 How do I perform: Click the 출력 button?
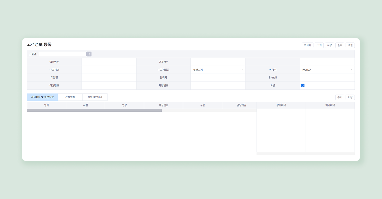[340, 45]
